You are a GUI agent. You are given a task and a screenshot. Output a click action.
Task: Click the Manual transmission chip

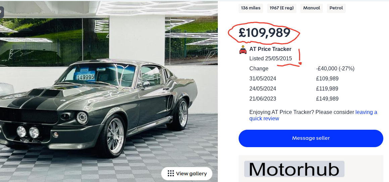pyautogui.click(x=311, y=8)
